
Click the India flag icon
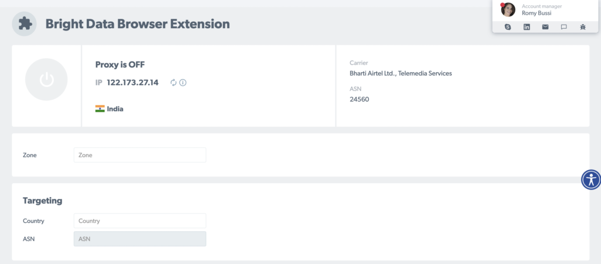100,109
